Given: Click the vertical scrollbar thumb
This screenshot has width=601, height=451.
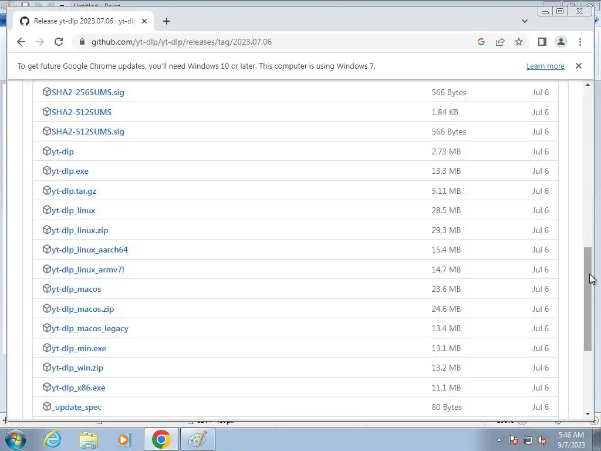Looking at the screenshot, I should coord(588,299).
